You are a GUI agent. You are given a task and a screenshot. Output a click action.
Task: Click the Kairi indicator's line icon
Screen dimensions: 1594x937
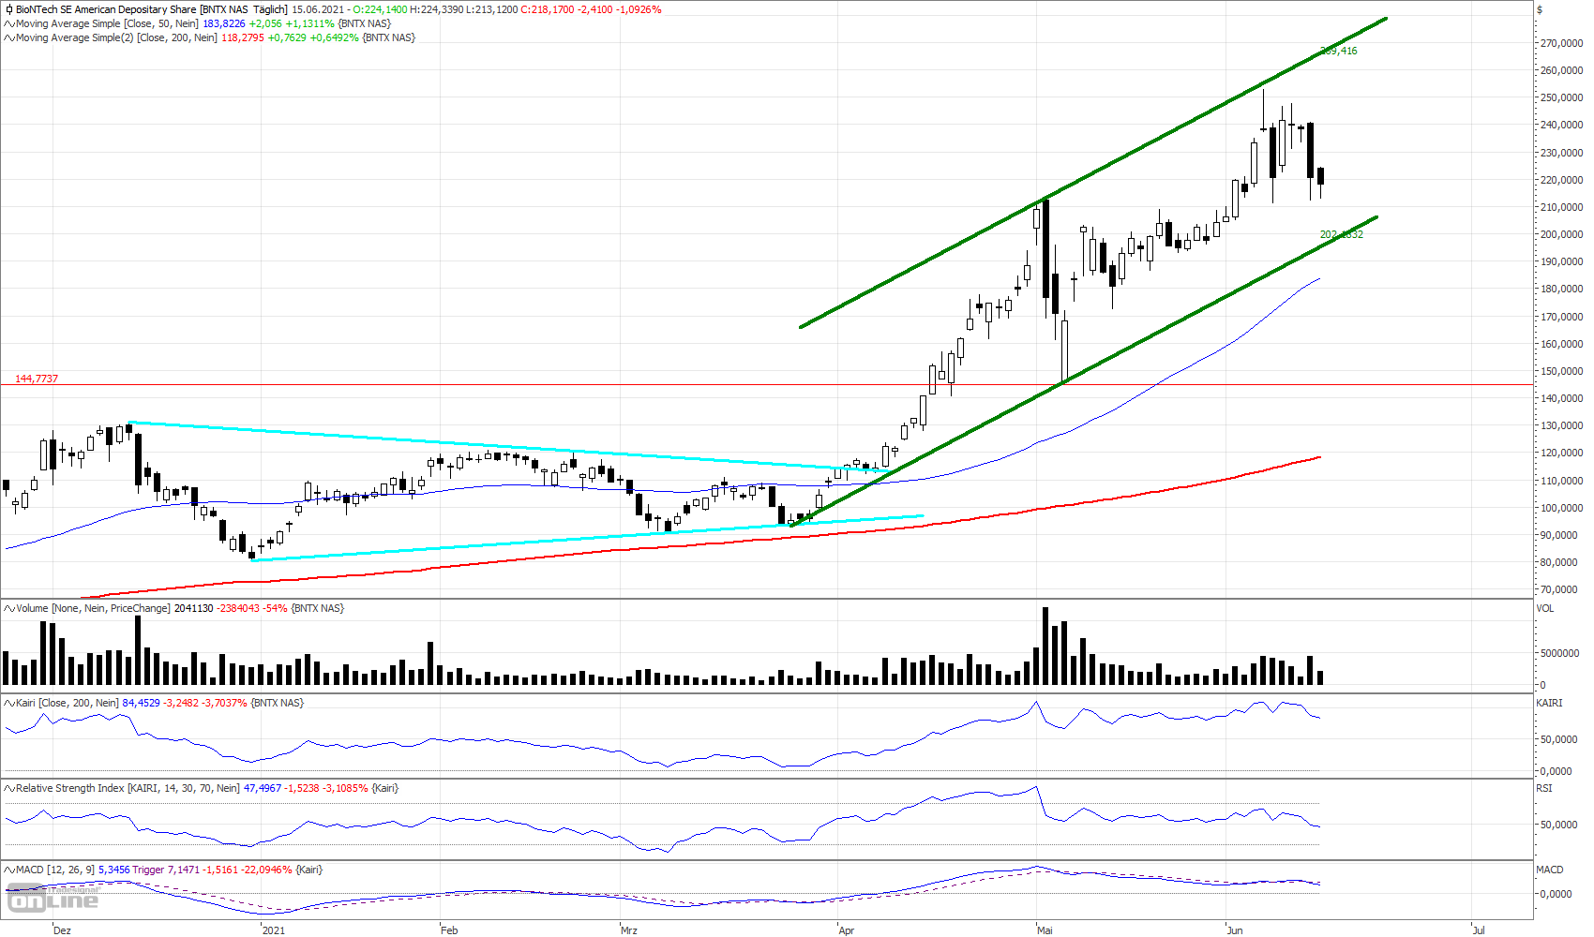coord(8,703)
